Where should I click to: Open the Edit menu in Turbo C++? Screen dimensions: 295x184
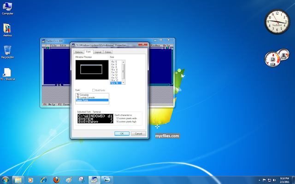[63, 46]
